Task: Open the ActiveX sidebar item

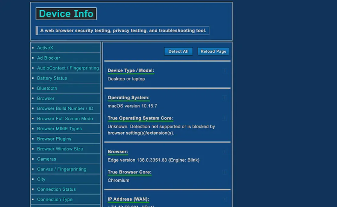Action: tap(45, 48)
